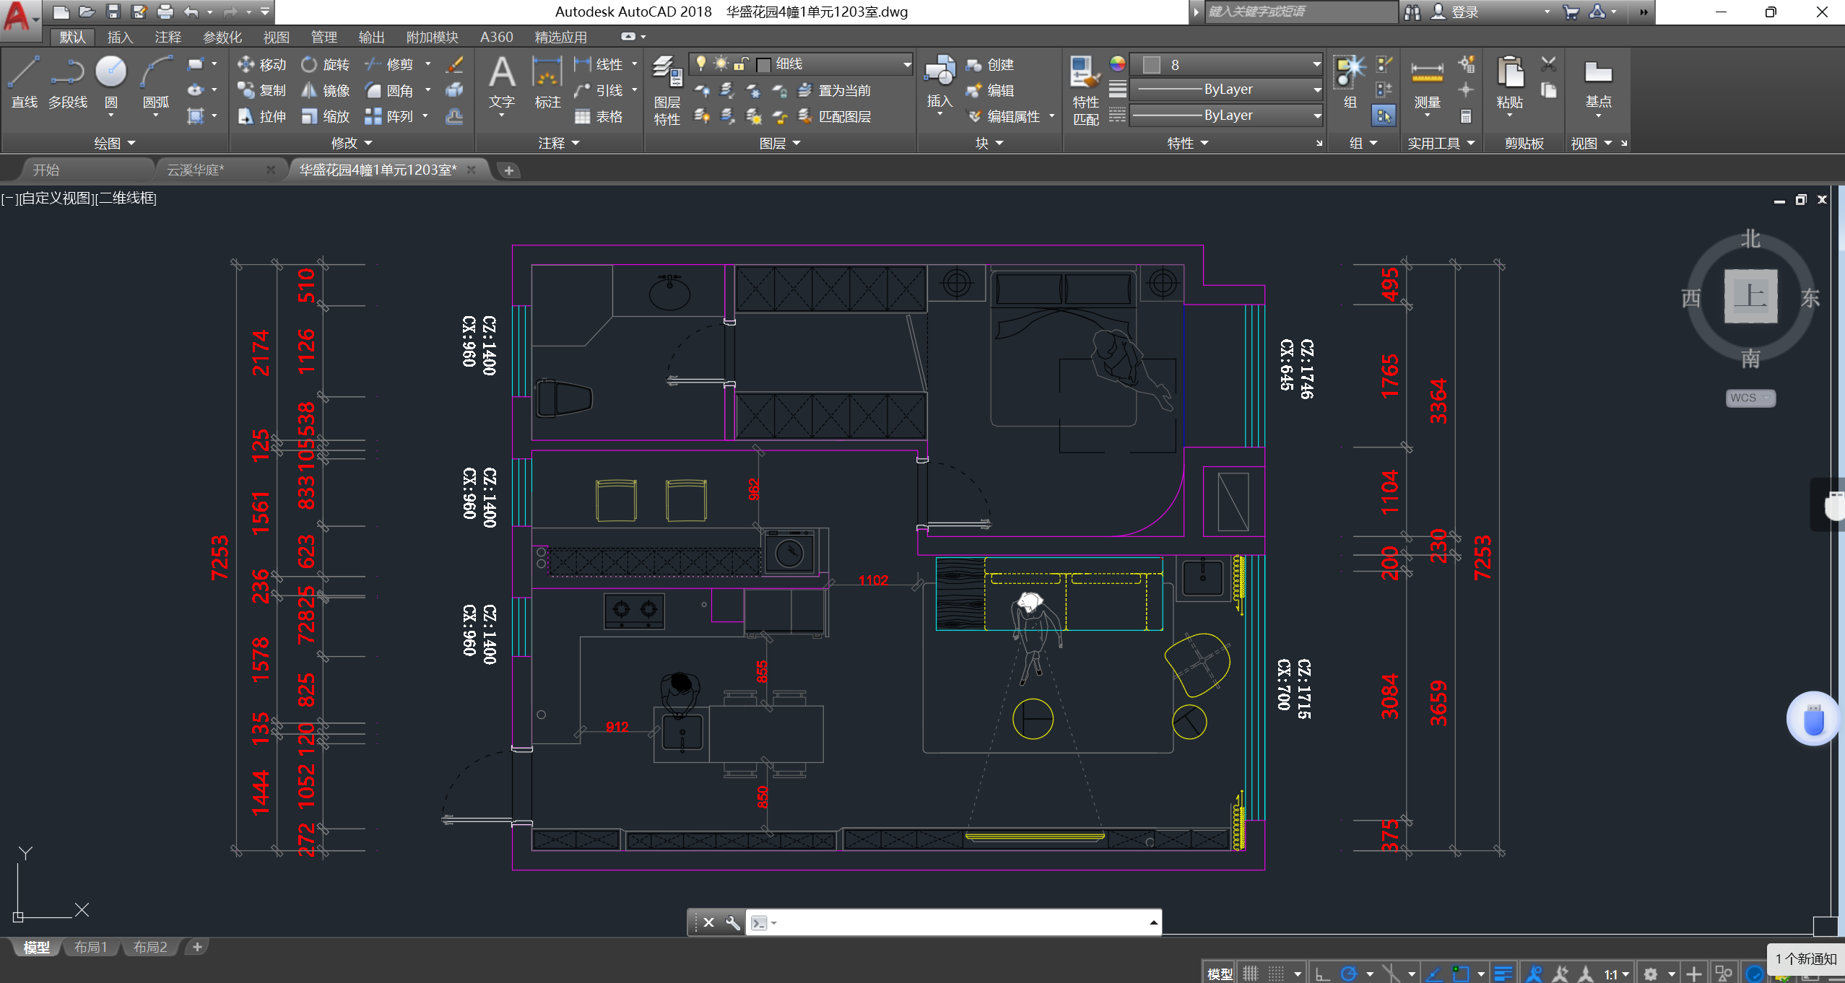Click the Mirror (镜像) tool

[x=325, y=90]
